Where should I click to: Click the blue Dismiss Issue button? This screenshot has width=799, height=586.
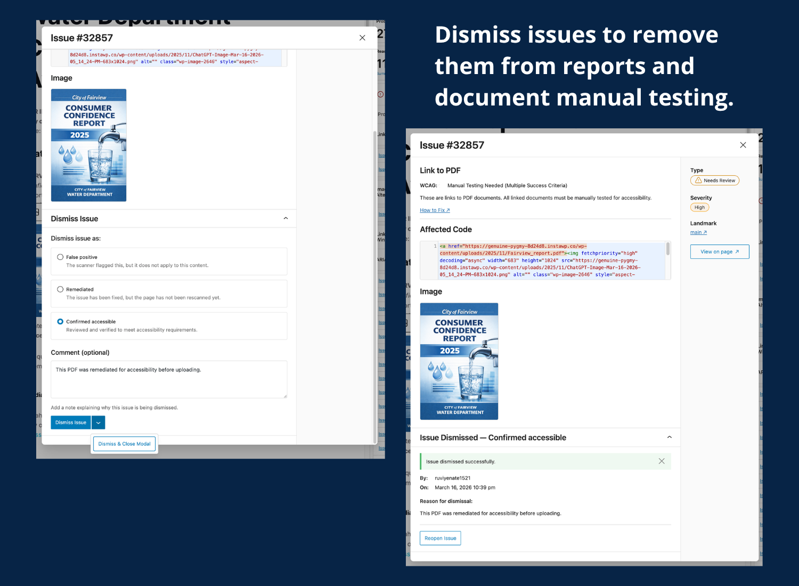pos(71,422)
